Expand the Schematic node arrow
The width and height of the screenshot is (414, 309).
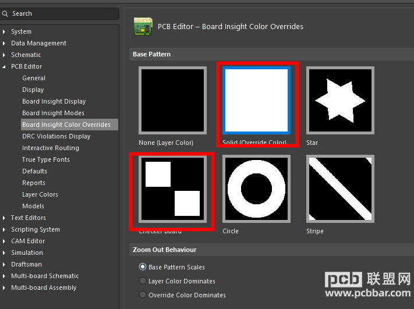tap(3, 55)
